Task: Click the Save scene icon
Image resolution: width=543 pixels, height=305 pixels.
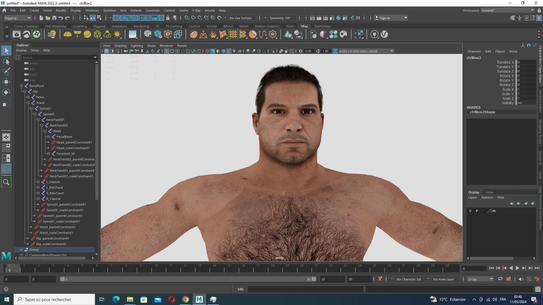Action: point(54,18)
